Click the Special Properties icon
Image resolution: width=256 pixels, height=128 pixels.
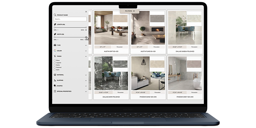click(55, 91)
